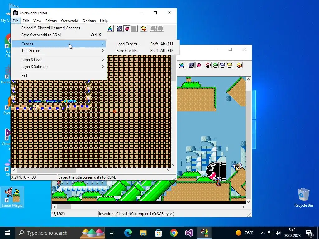The height and width of the screenshot is (239, 319).
Task: Click the second grayed-out mushroom icon in Overworld Editor
Action: (x=160, y=29)
